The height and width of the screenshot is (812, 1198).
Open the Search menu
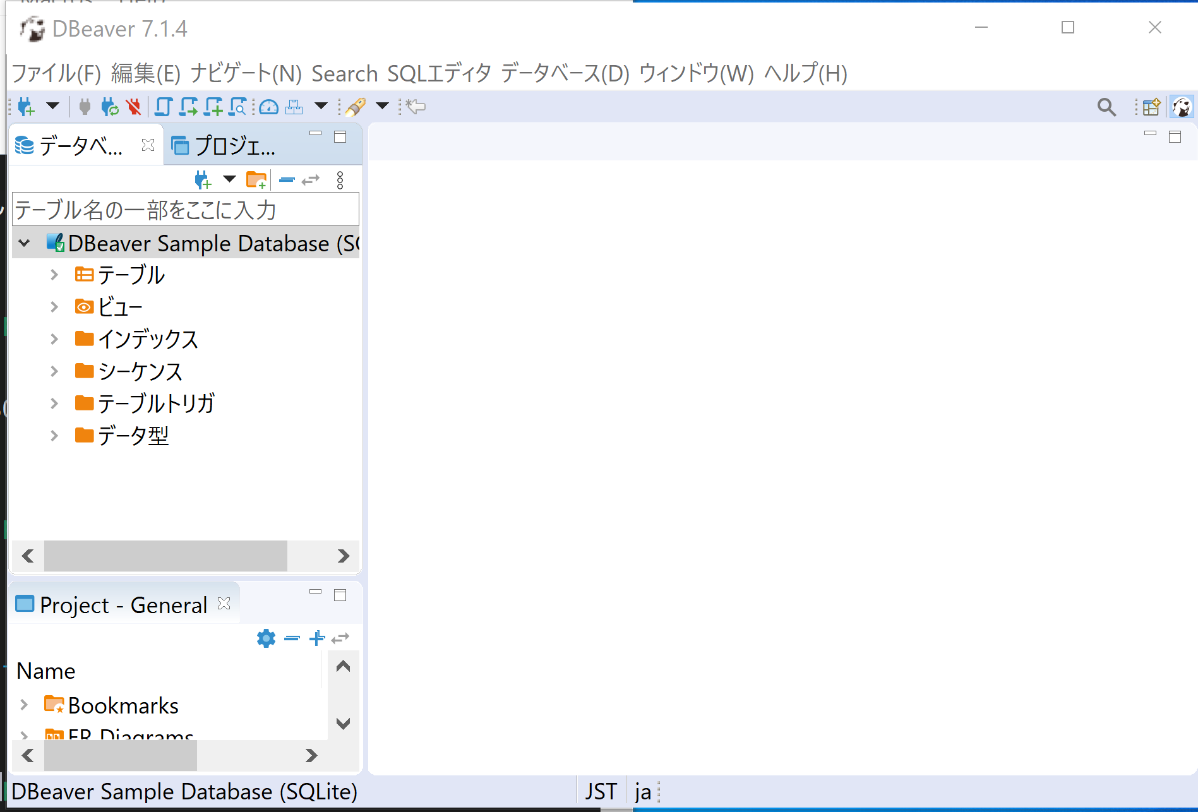coord(345,73)
